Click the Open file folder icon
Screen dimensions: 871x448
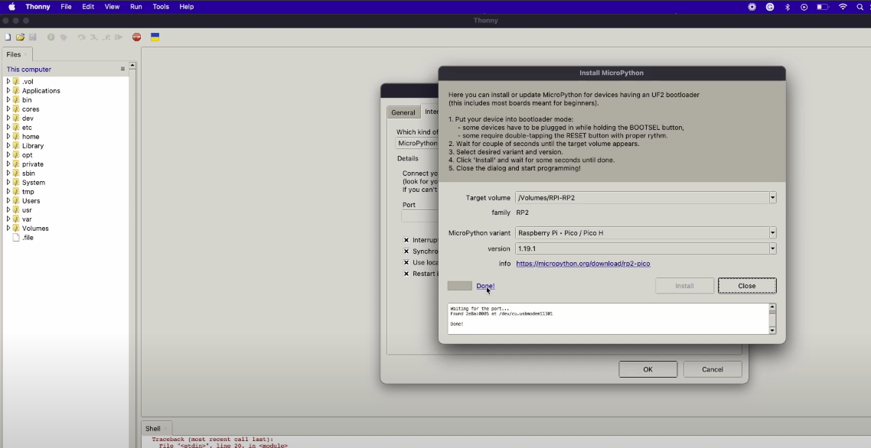pos(20,37)
